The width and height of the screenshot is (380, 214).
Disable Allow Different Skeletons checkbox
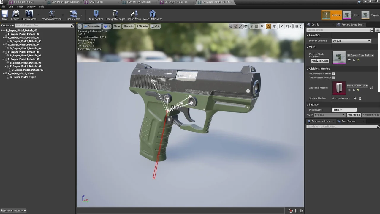click(x=333, y=73)
